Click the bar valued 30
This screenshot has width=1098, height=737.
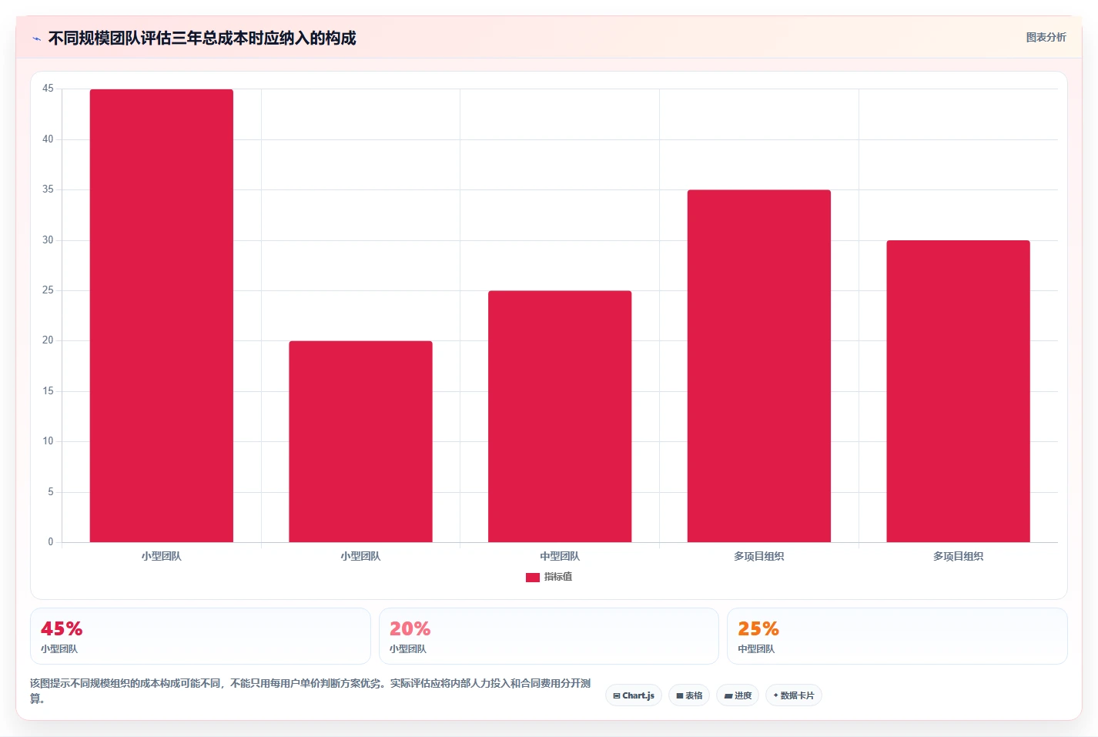(958, 391)
